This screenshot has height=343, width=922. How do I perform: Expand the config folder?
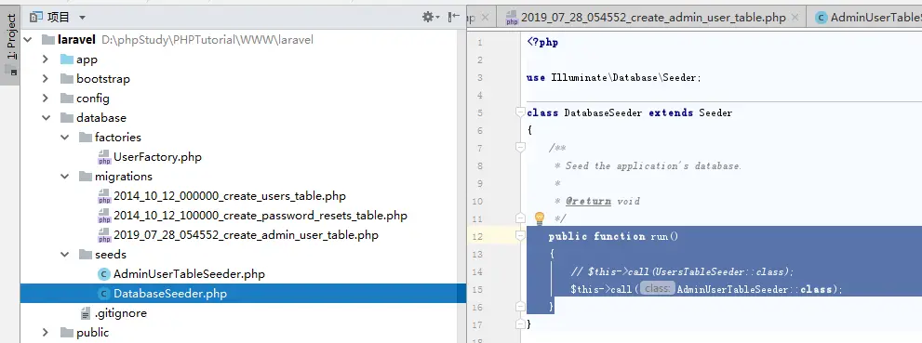(46, 99)
